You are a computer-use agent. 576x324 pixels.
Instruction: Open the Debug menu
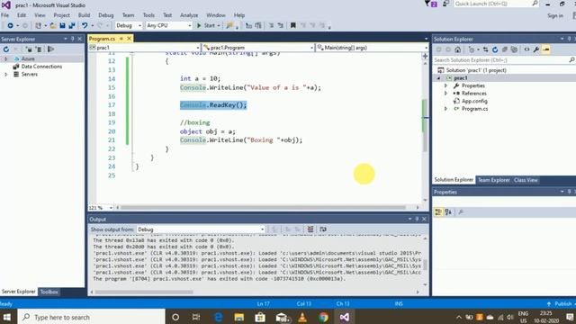point(106,15)
